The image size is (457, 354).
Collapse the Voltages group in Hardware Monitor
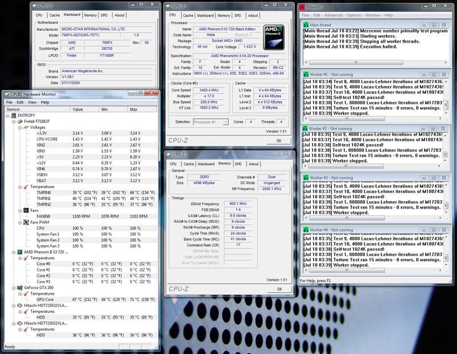20,127
